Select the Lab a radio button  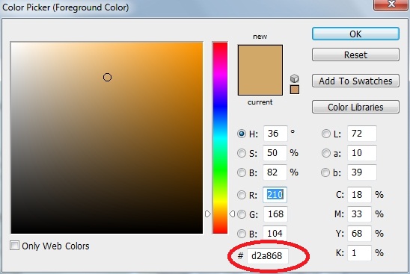325,153
